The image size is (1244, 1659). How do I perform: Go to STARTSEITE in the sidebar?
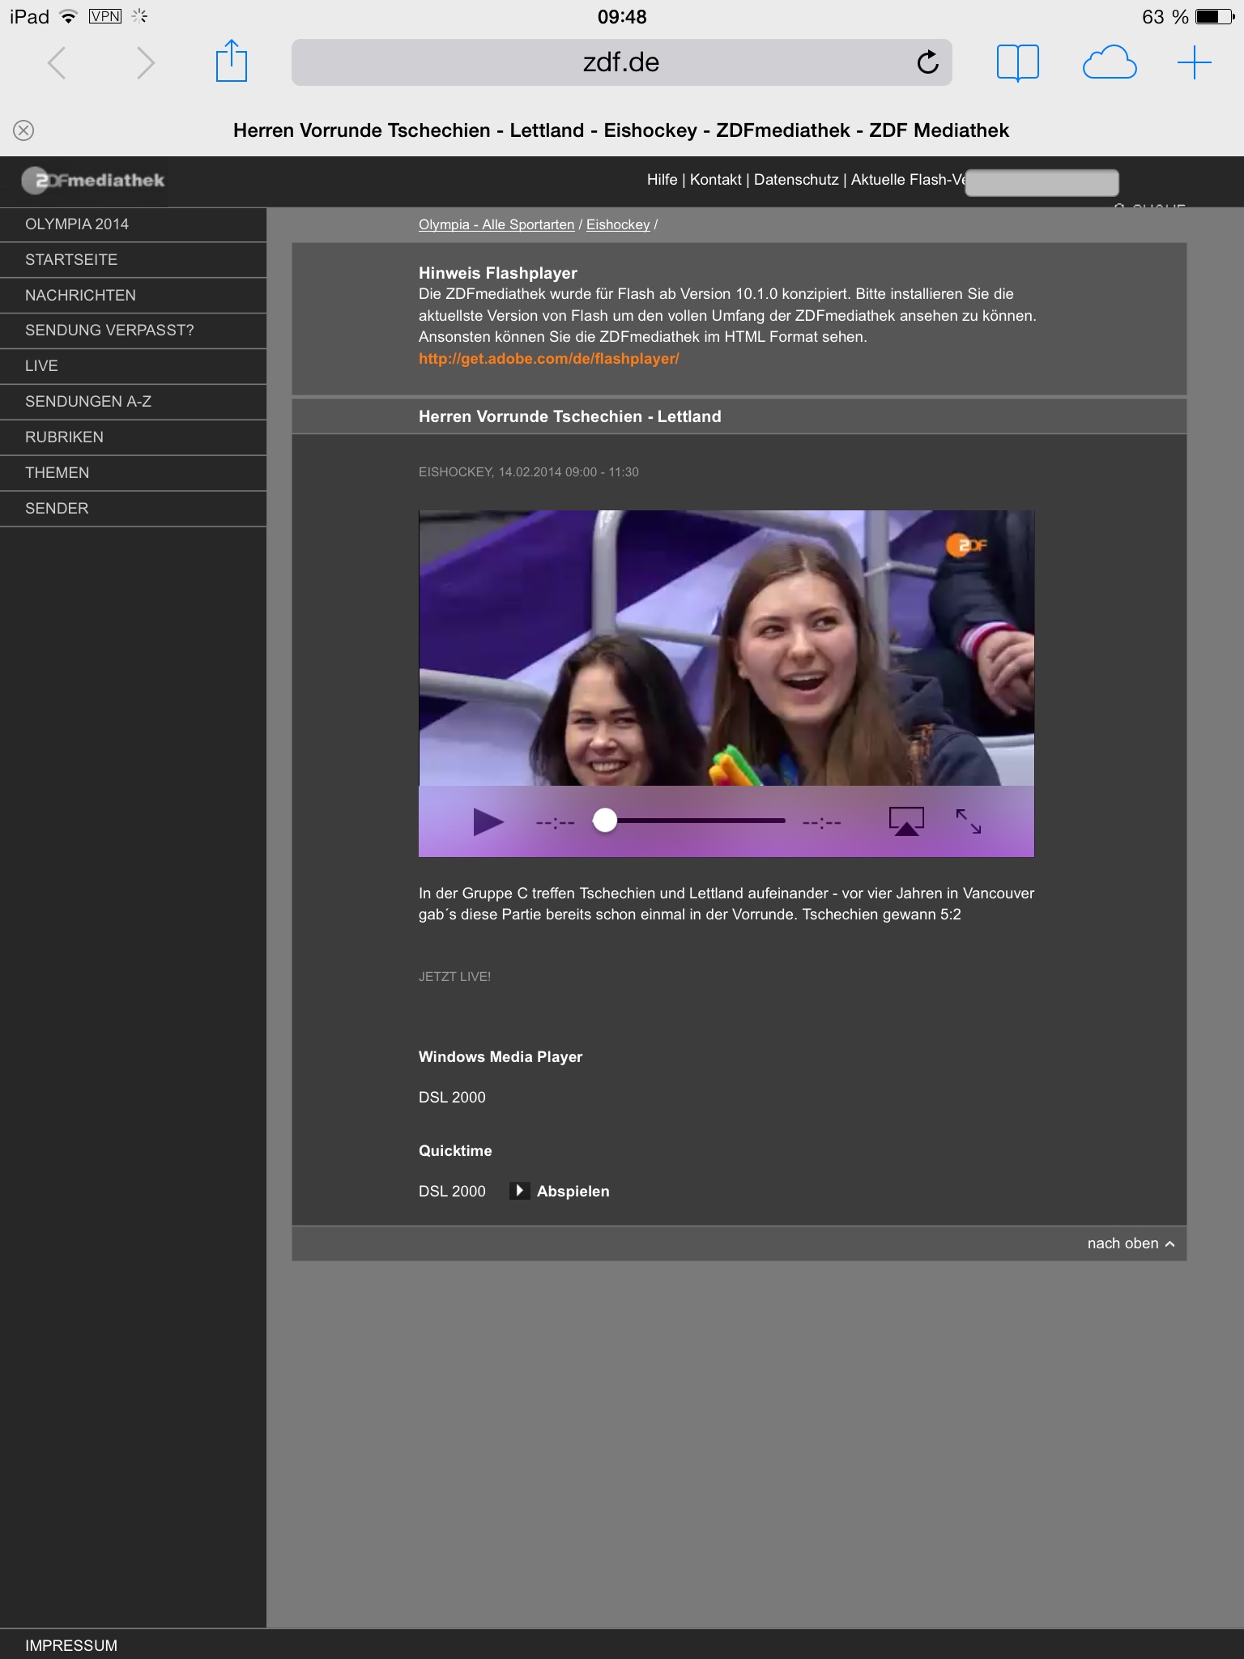(x=133, y=260)
